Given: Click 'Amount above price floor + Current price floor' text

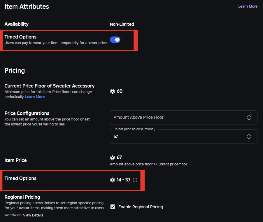Looking at the screenshot, I should pos(148,164).
